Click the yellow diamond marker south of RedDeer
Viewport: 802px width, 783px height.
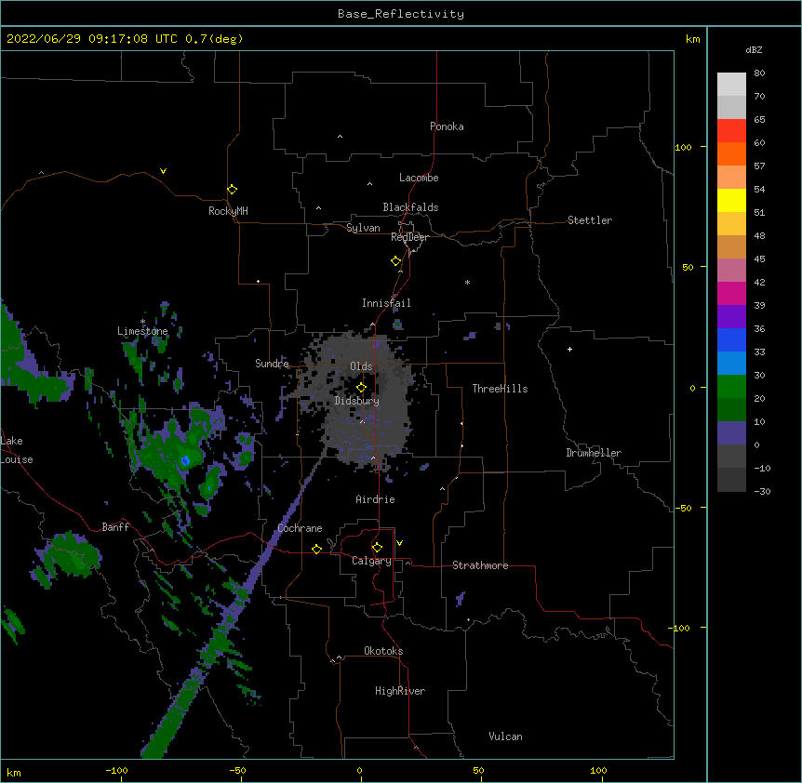pyautogui.click(x=396, y=260)
